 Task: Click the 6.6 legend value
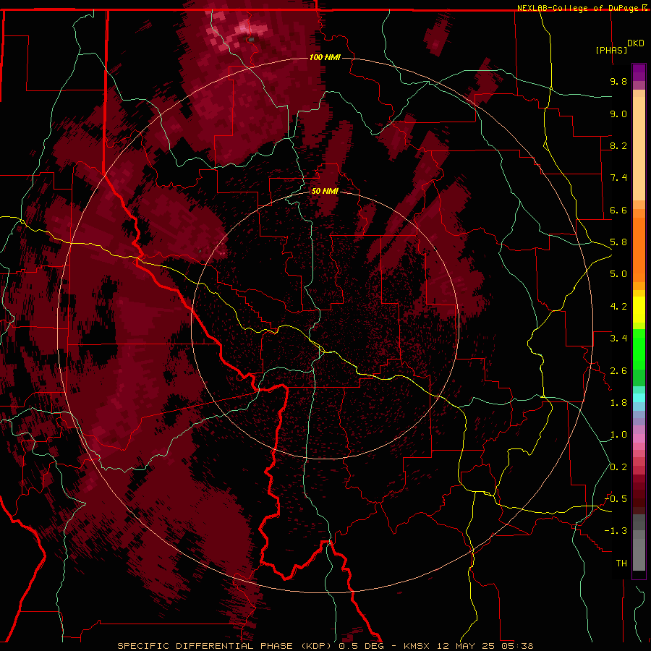618,210
